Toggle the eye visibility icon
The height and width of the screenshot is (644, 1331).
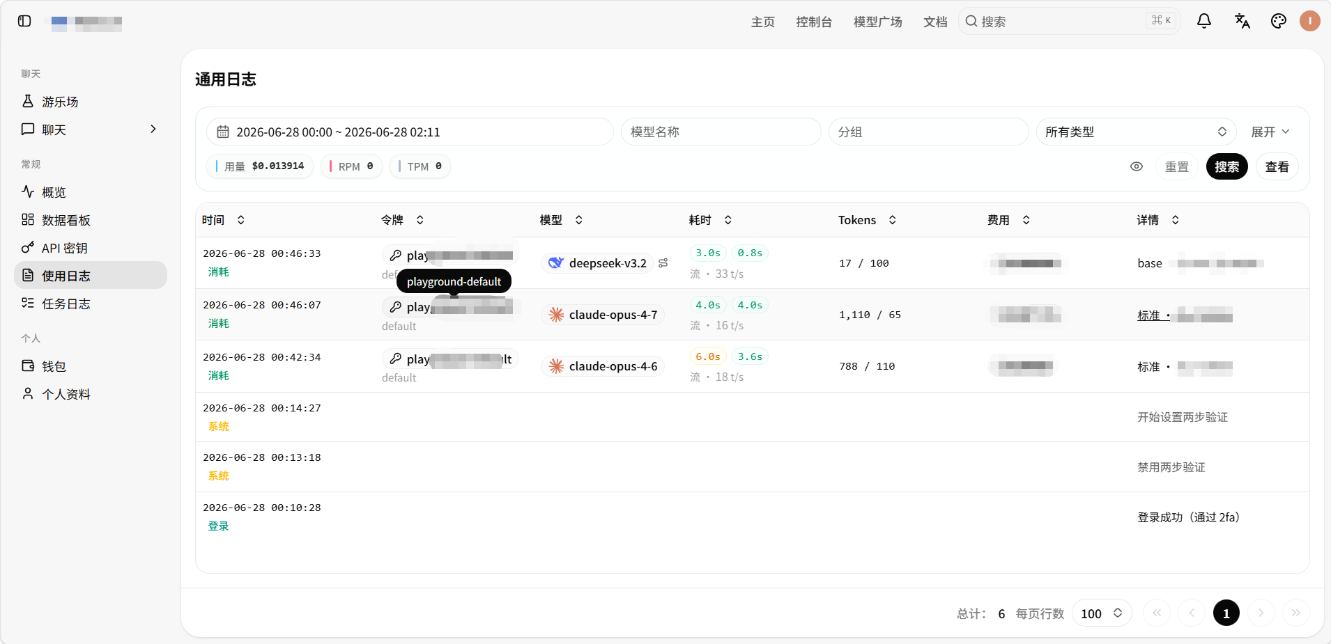pos(1137,166)
